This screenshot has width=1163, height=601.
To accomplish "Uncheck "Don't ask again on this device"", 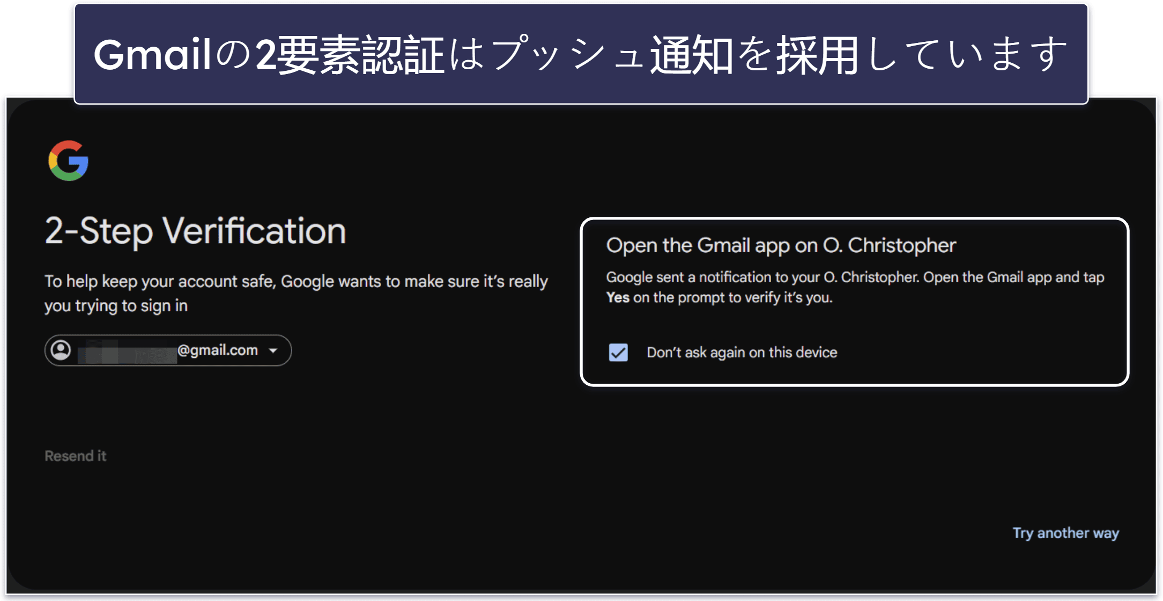I will click(618, 353).
